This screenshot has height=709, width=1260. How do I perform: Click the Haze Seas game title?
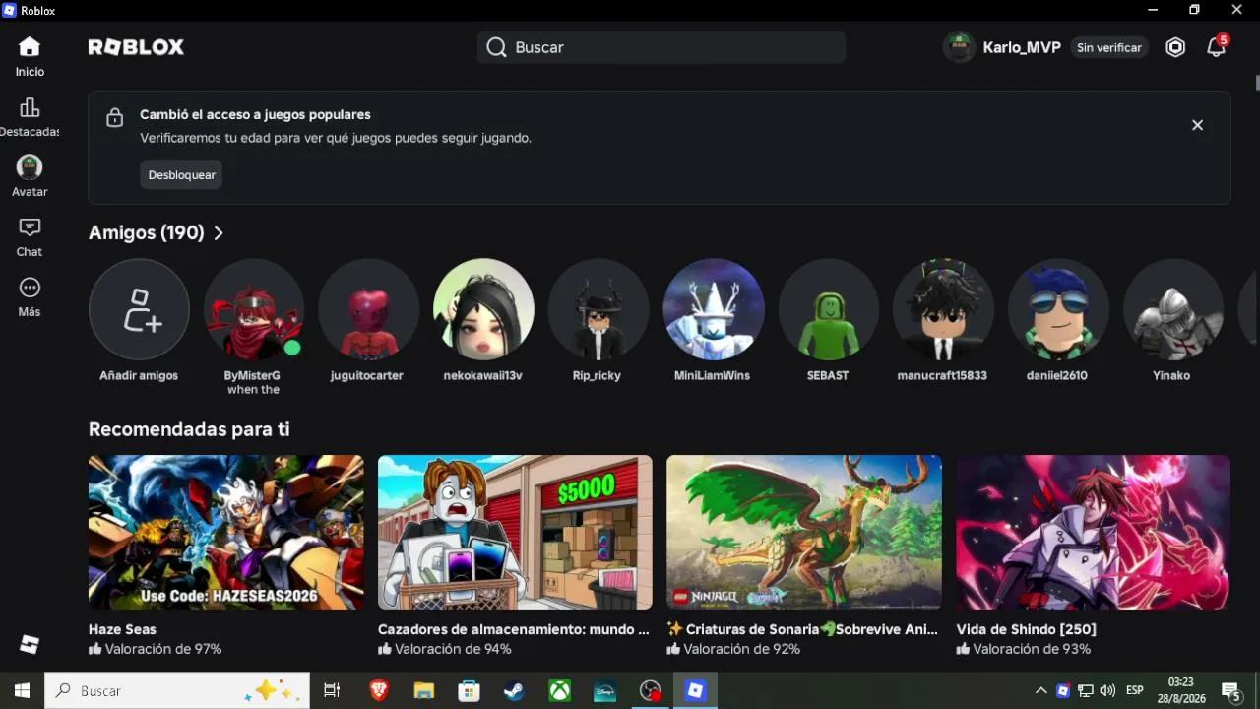[x=122, y=629]
